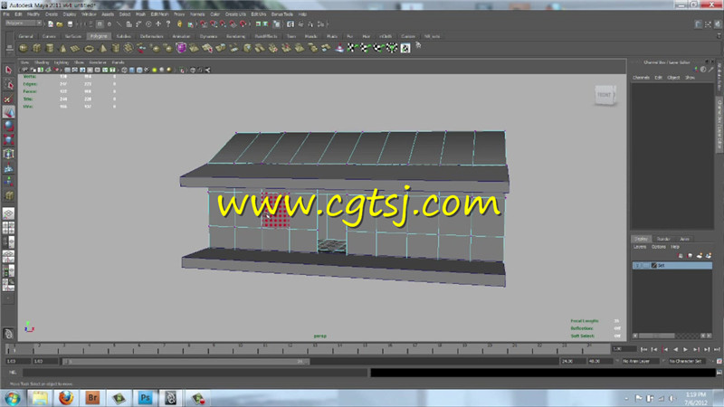This screenshot has height=407, width=724.
Task: Click the New Scene icon
Action: (x=51, y=24)
